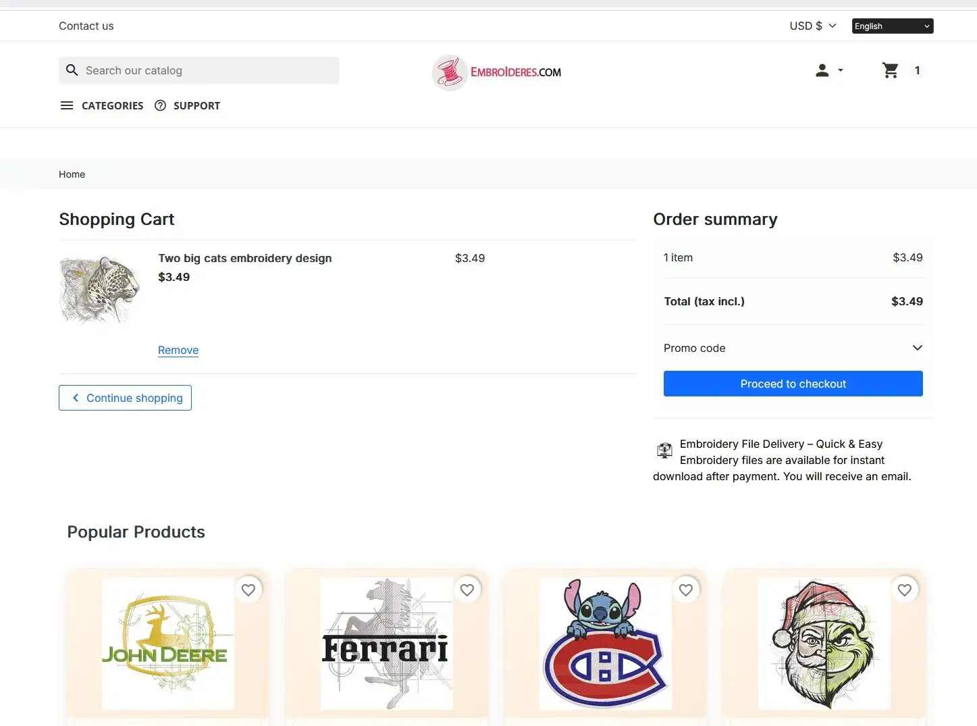The width and height of the screenshot is (977, 726).
Task: Toggle wishlist heart on Ferrari design
Action: click(x=467, y=590)
